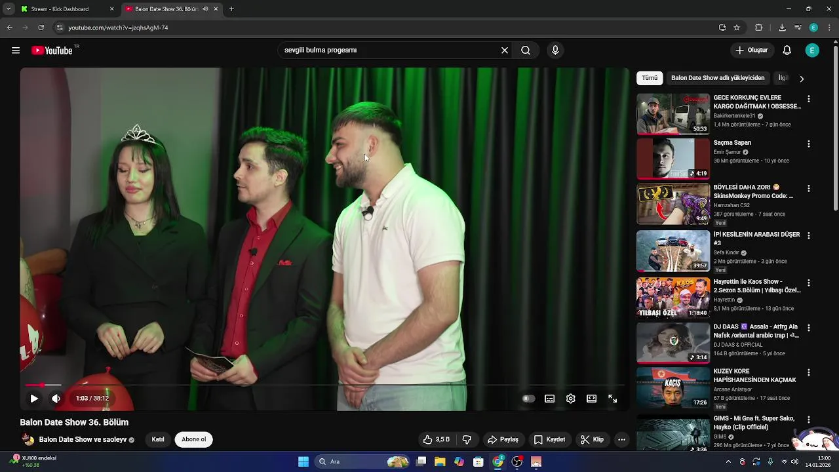Open the KUZEY KORE HAPİSHANESİNDEN KAÇMAK title

point(755,376)
